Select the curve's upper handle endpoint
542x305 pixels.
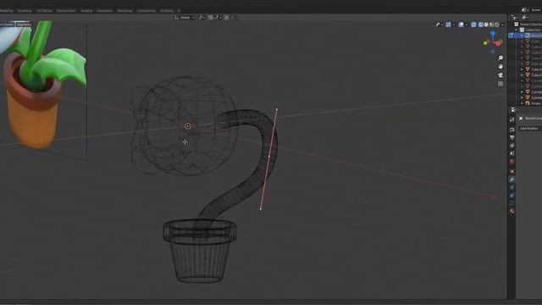pyautogui.click(x=277, y=109)
